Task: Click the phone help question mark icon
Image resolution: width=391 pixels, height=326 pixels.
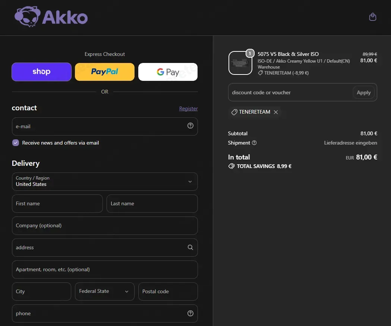Action: pos(190,313)
